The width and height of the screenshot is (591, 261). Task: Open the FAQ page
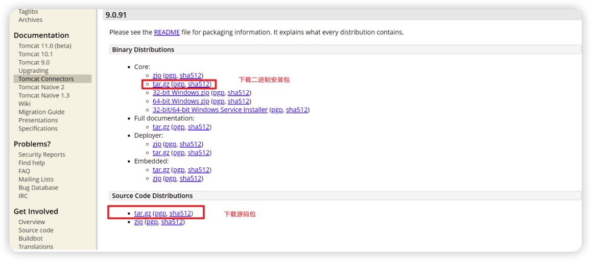(24, 171)
